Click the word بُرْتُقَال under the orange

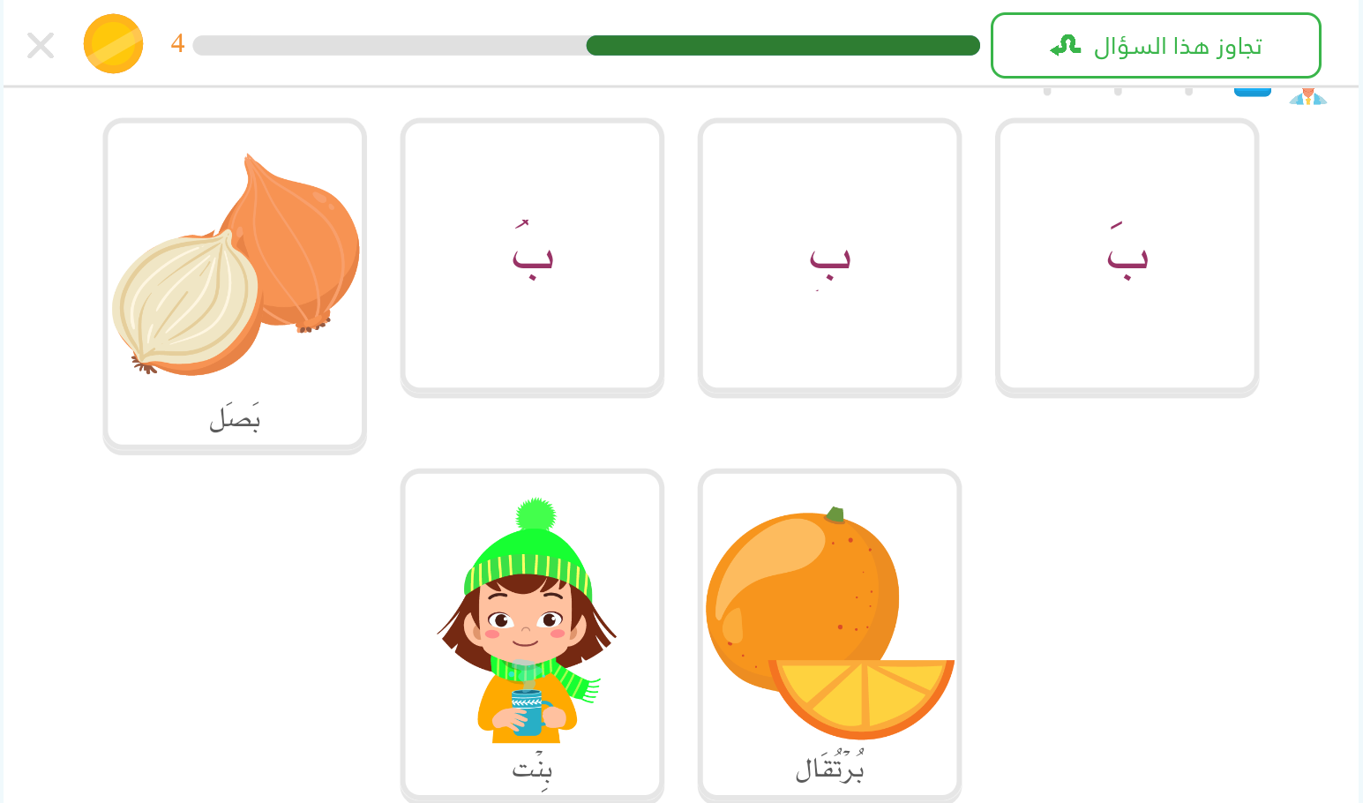coord(829,767)
